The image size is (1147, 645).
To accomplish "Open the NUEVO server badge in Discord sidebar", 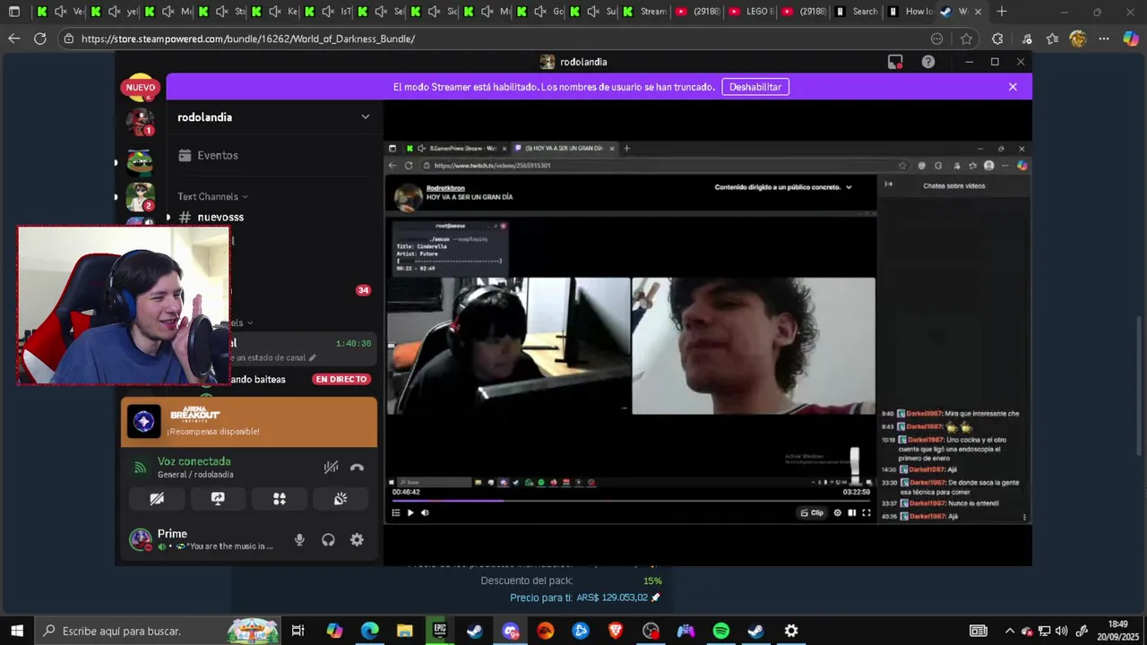I will [140, 88].
